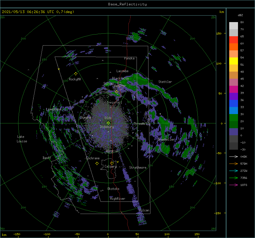255x238 pixels.
Task: Click the Okotoks town label
Action: (x=113, y=189)
